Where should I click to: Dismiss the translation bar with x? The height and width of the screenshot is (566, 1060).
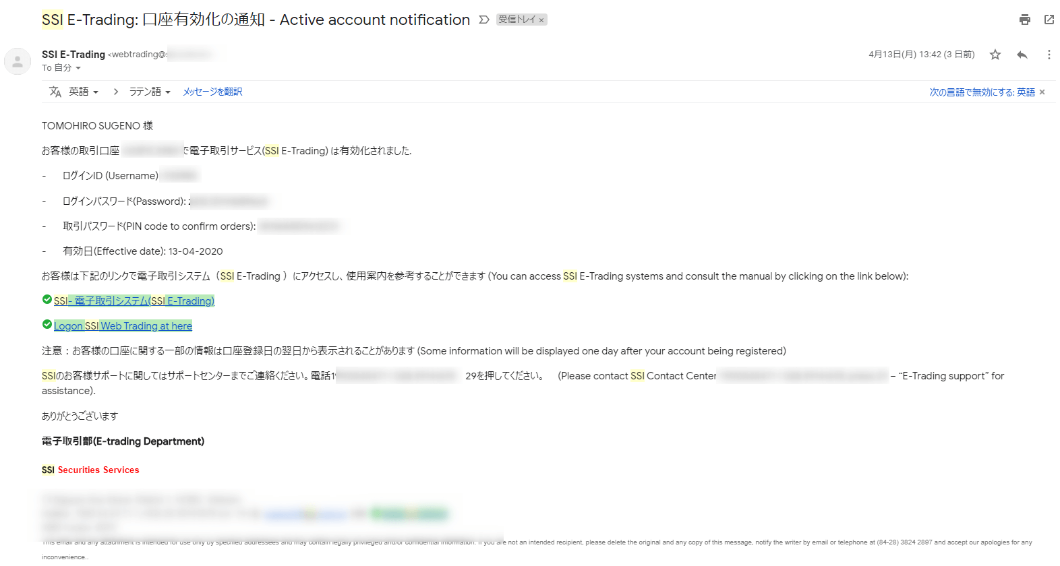tap(1042, 92)
